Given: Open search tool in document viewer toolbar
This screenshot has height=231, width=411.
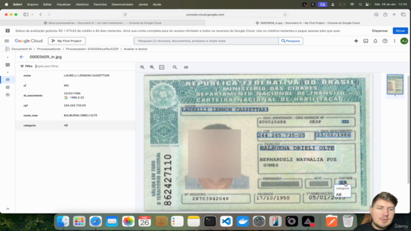Looking at the screenshot, I should [x=175, y=67].
